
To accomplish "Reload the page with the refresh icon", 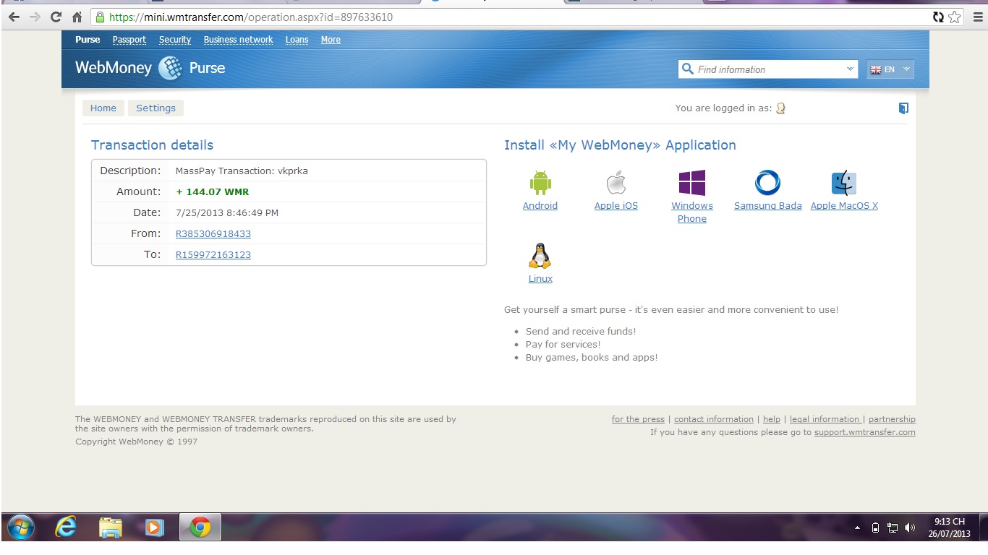I will (x=56, y=17).
